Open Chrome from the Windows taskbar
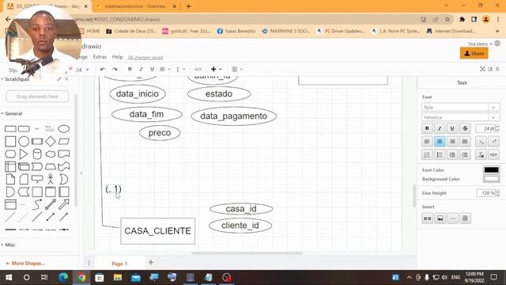Screen dimensions: 506x285 81,278
